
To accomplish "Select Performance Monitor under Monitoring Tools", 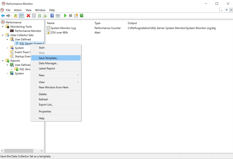I will click(28, 31).
